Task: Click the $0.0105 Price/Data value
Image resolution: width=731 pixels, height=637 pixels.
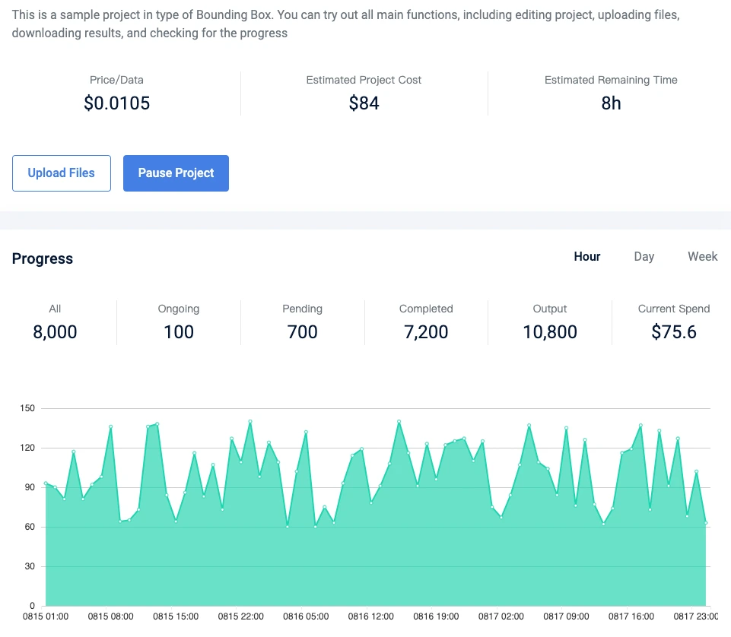Action: pyautogui.click(x=116, y=103)
